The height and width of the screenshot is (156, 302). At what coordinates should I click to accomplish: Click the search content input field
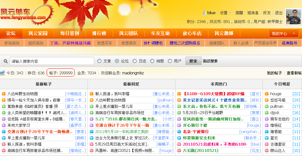[52, 61]
